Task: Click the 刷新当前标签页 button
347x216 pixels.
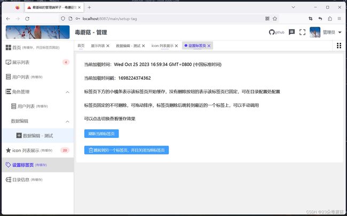Action: click(x=101, y=134)
